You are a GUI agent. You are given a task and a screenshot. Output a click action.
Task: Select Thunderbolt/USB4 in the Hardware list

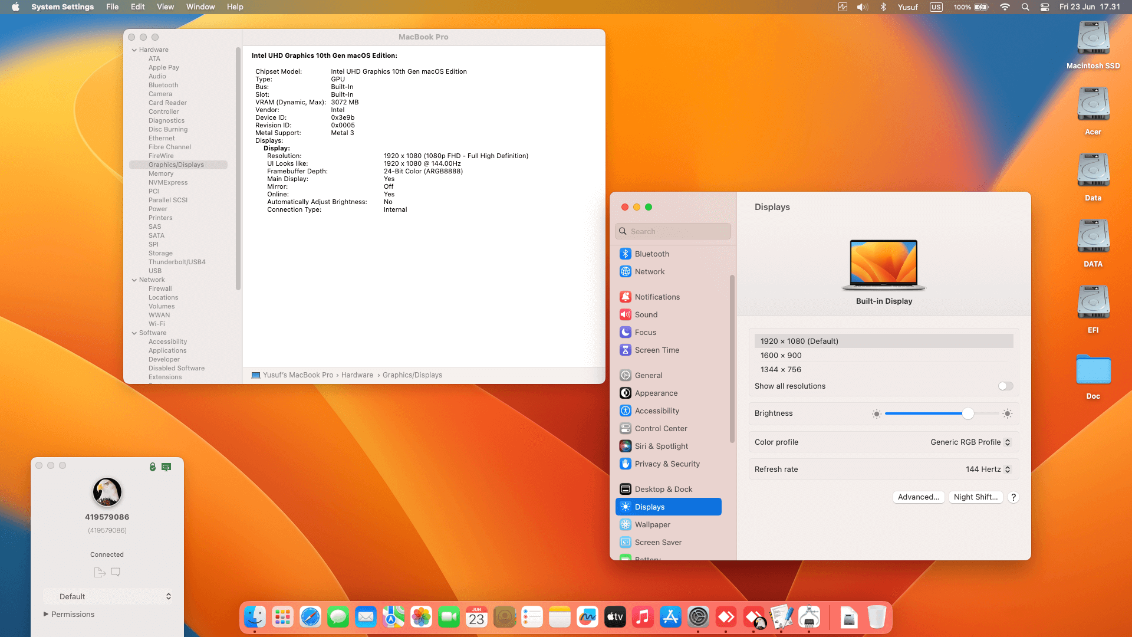pos(177,262)
